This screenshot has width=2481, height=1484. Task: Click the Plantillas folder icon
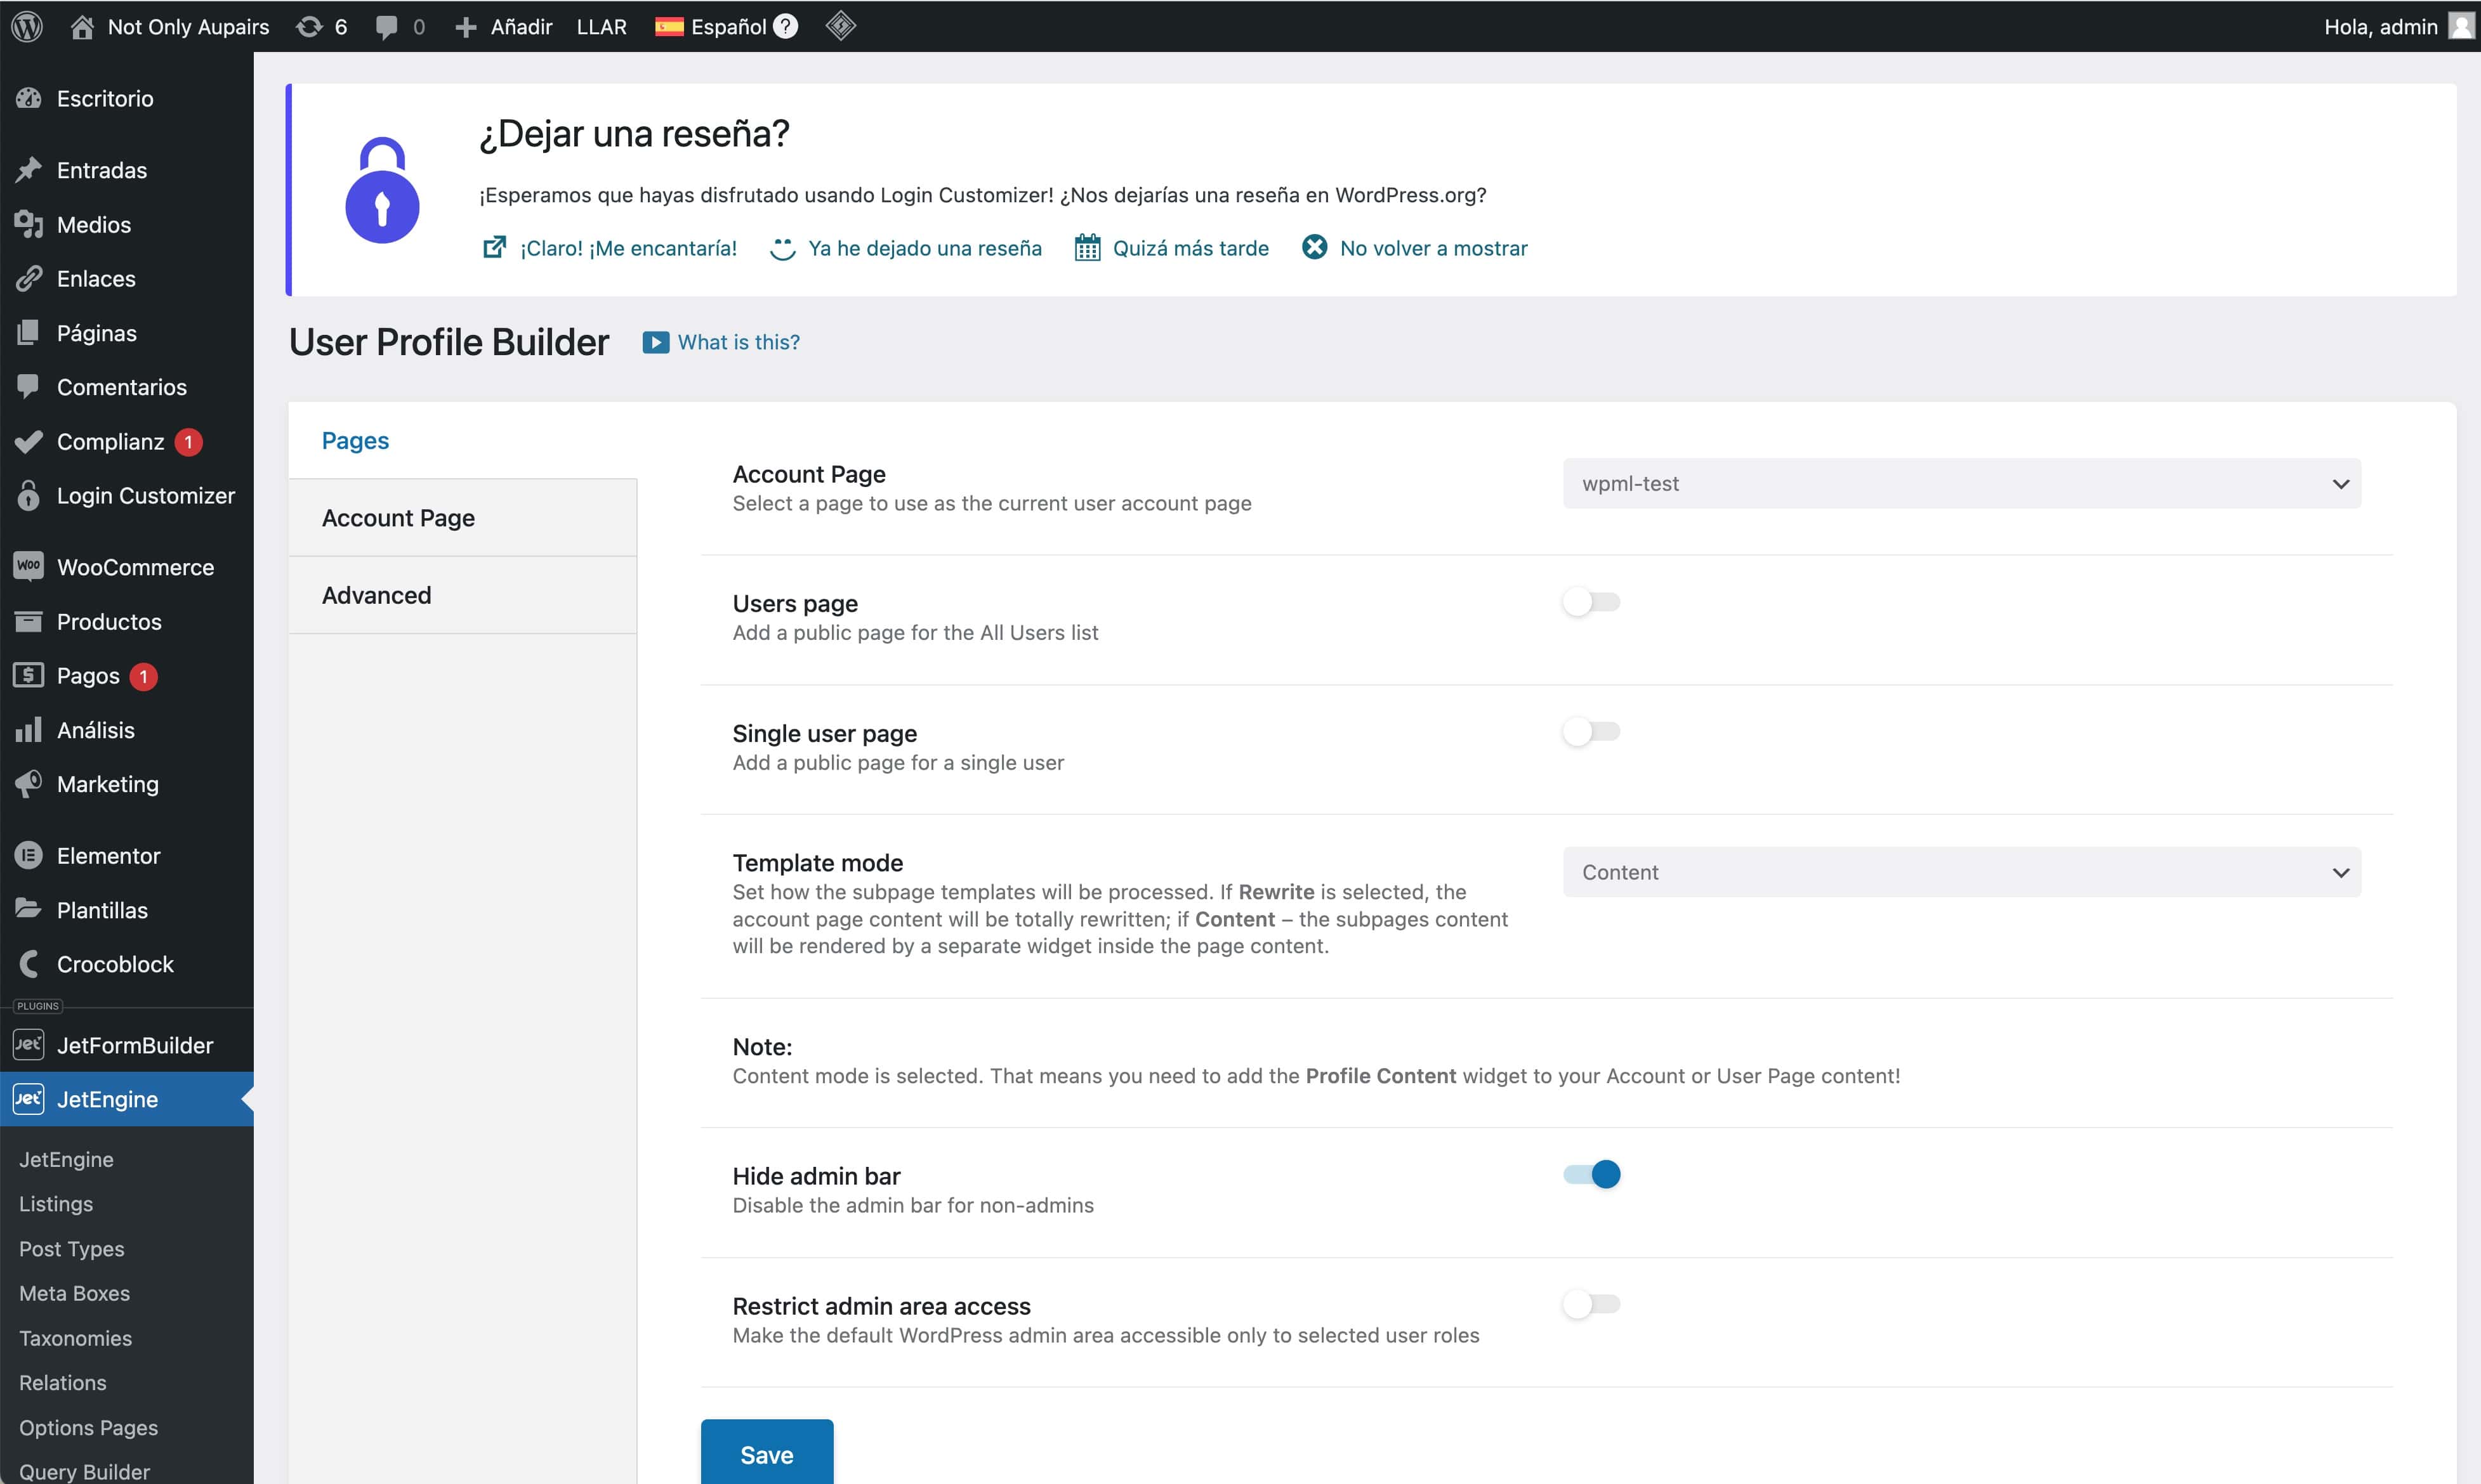(29, 908)
